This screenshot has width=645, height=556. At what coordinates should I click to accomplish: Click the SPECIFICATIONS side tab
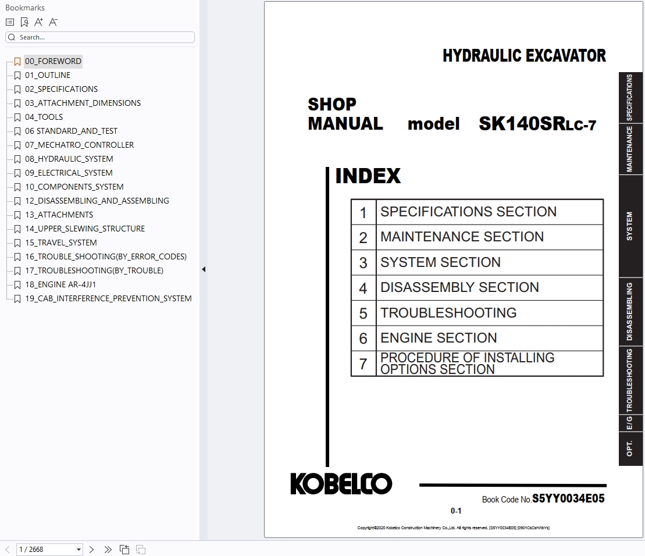(629, 98)
